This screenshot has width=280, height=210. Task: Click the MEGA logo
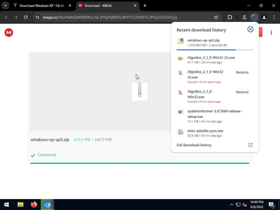tap(9, 33)
